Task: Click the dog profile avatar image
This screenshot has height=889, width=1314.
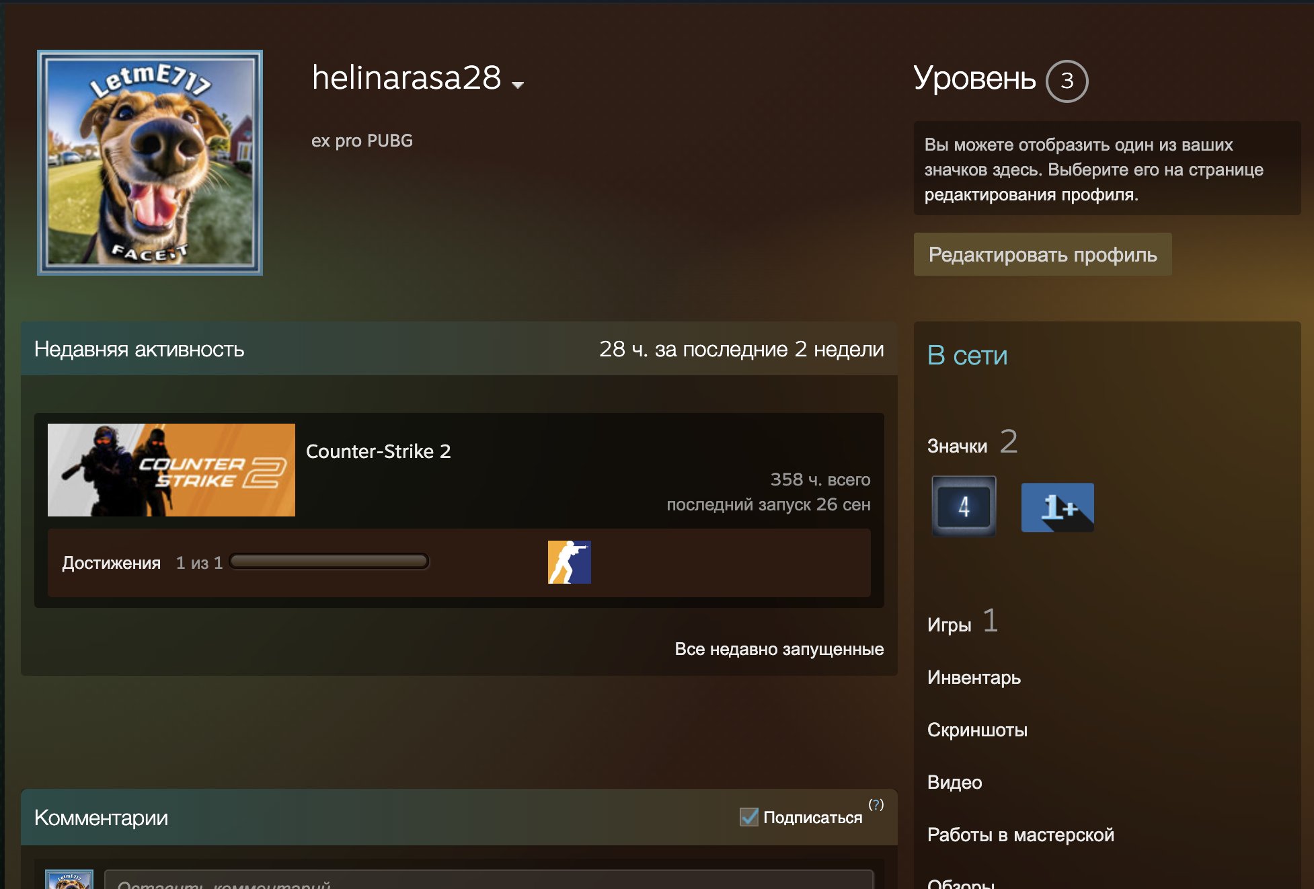Action: [150, 163]
